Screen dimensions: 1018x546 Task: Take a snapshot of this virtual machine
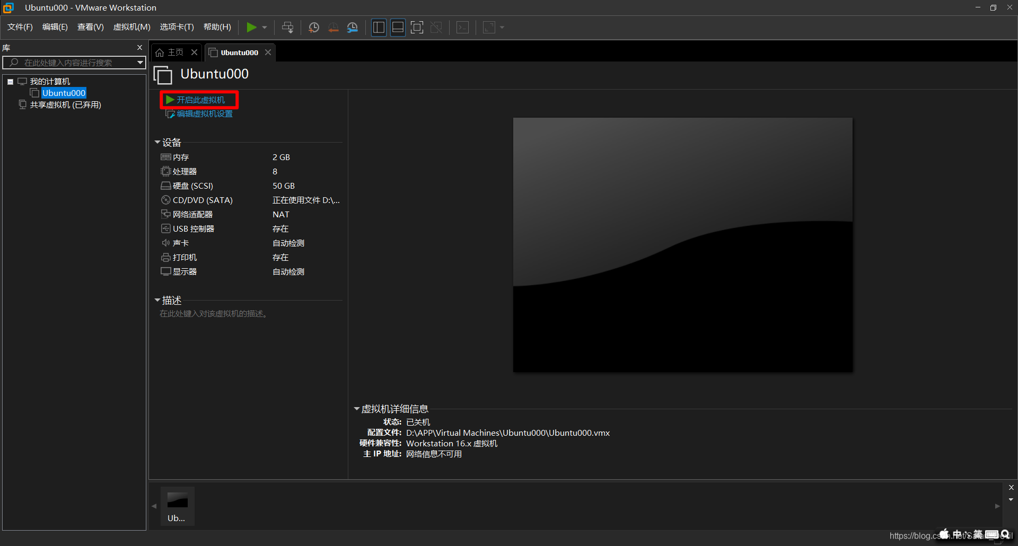click(x=314, y=27)
